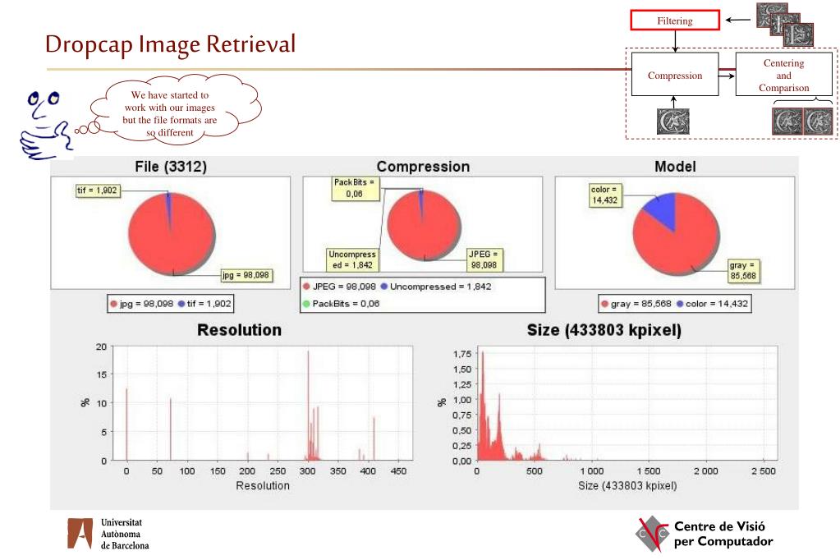Click the jpg = 98,098 label on the File pie
Screen dimensions: 840x560
point(246,275)
